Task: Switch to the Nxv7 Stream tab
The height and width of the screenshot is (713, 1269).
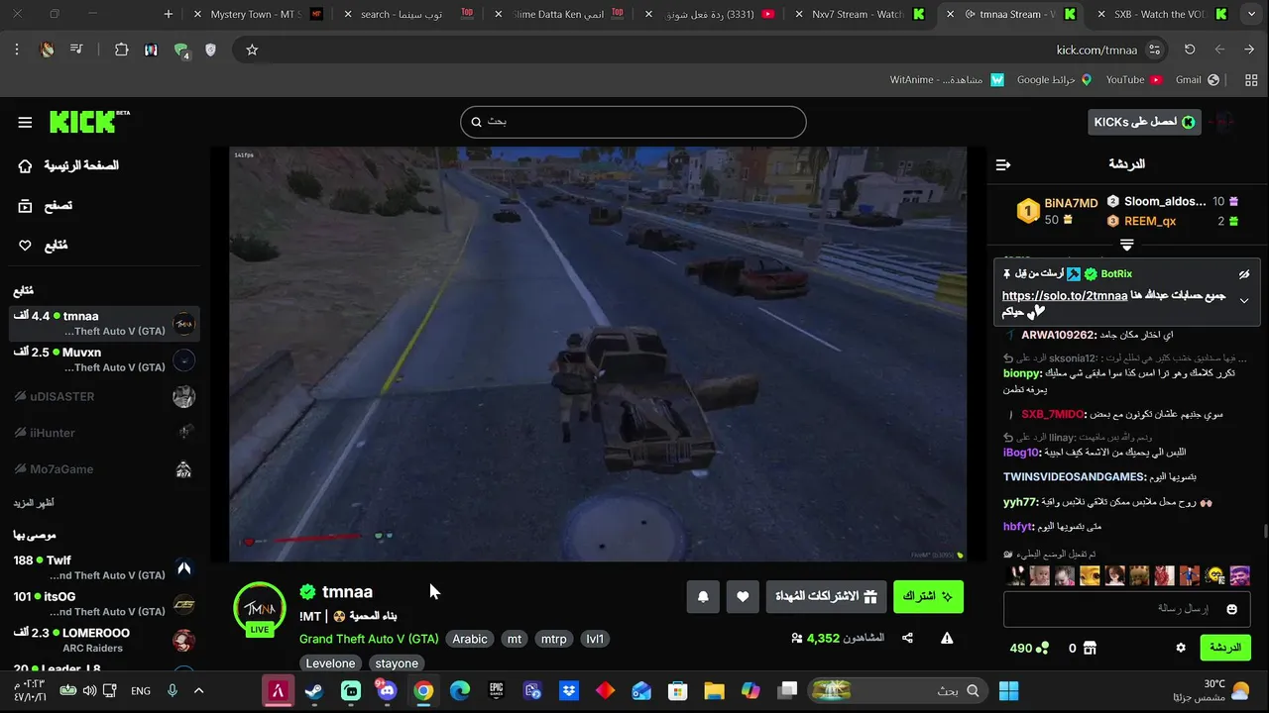Action: pyautogui.click(x=859, y=14)
